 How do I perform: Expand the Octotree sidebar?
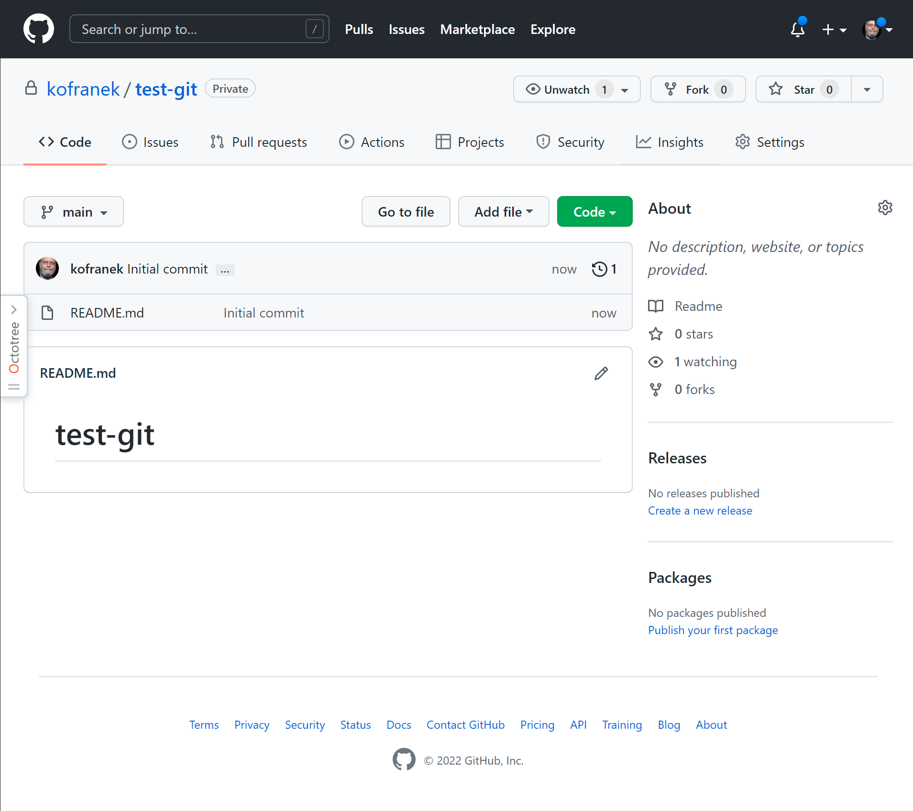click(14, 309)
